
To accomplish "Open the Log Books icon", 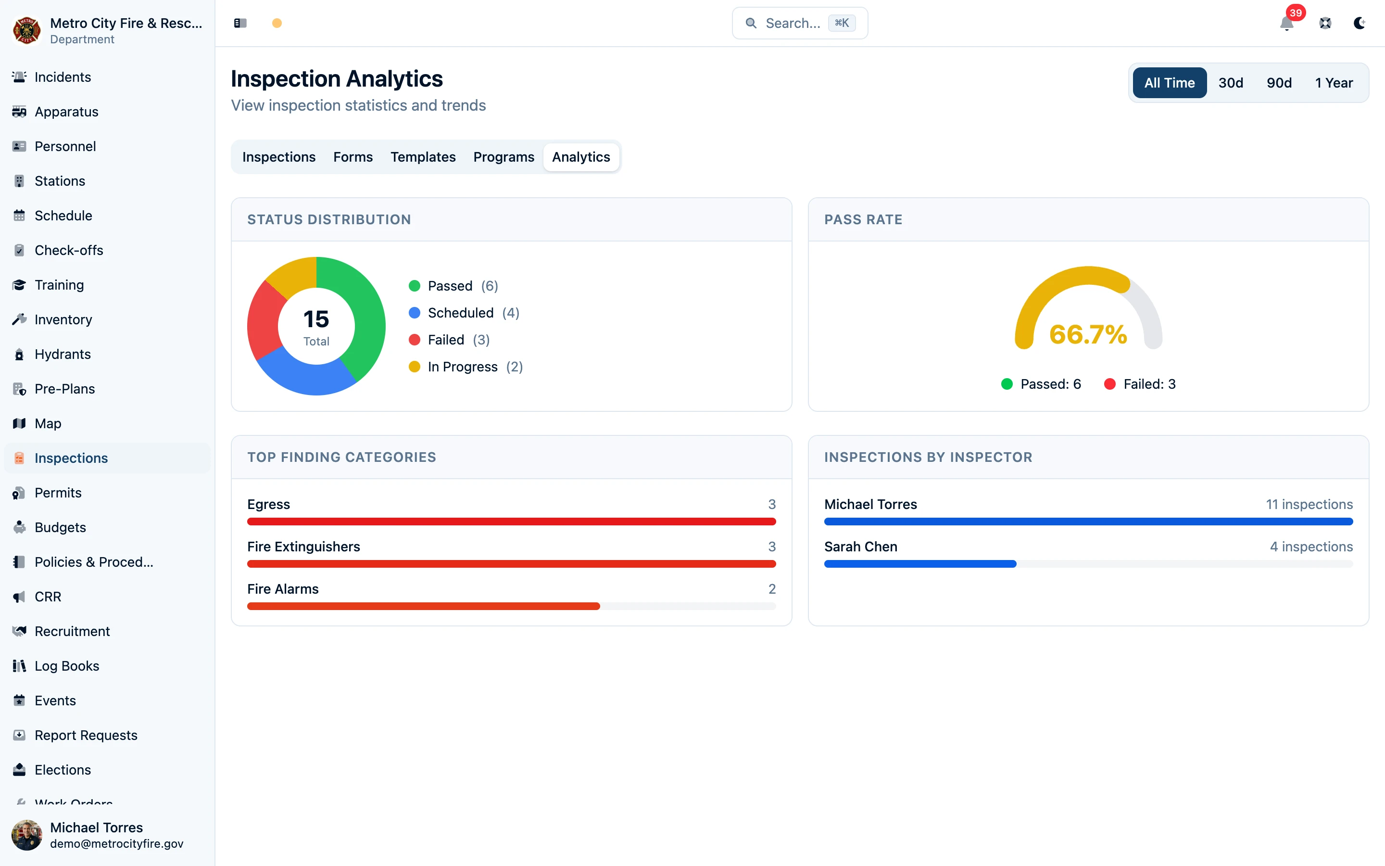I will [19, 665].
